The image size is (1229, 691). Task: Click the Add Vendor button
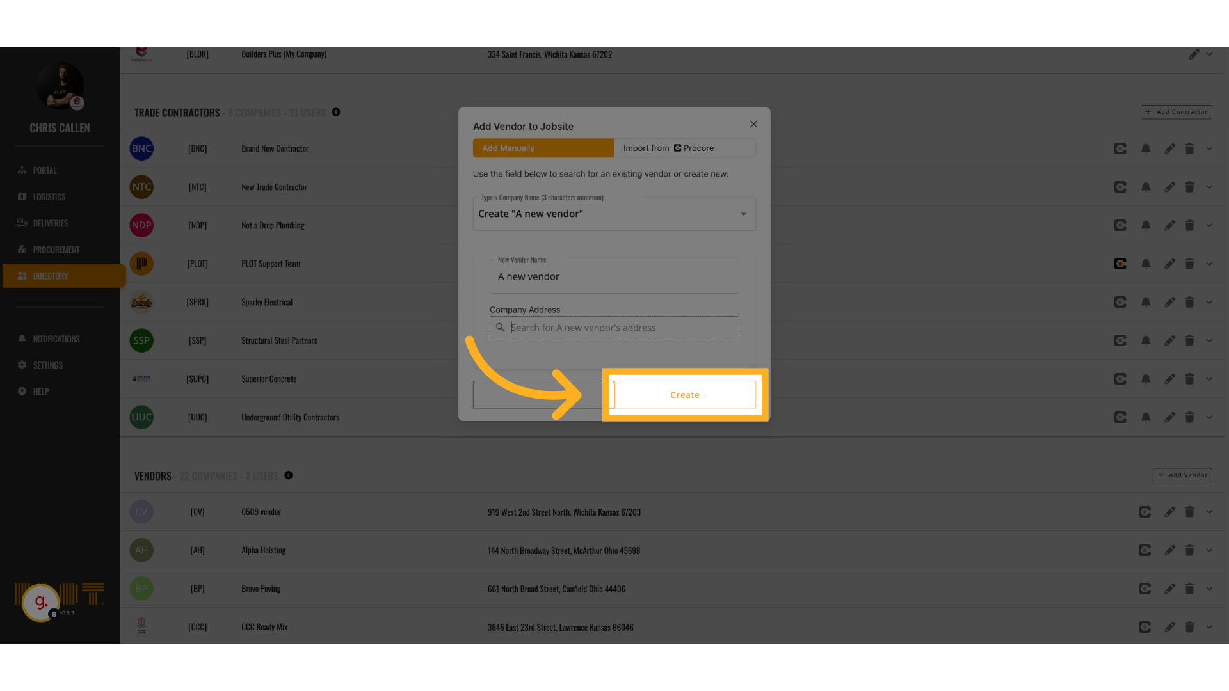pos(1182,475)
